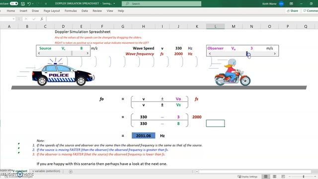Viewport: 318px width, 179px height.
Task: Click the horizontal scrollbar track
Action: coord(255,172)
